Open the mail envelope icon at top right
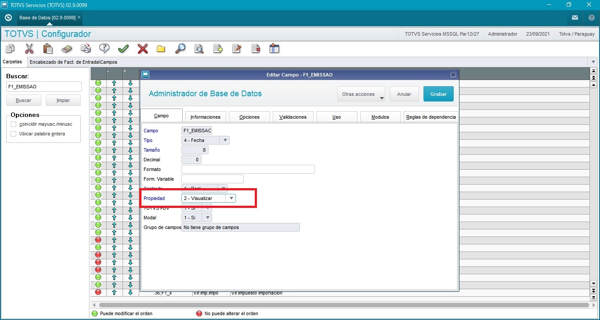Image resolution: width=600 pixels, height=320 pixels. (x=575, y=18)
